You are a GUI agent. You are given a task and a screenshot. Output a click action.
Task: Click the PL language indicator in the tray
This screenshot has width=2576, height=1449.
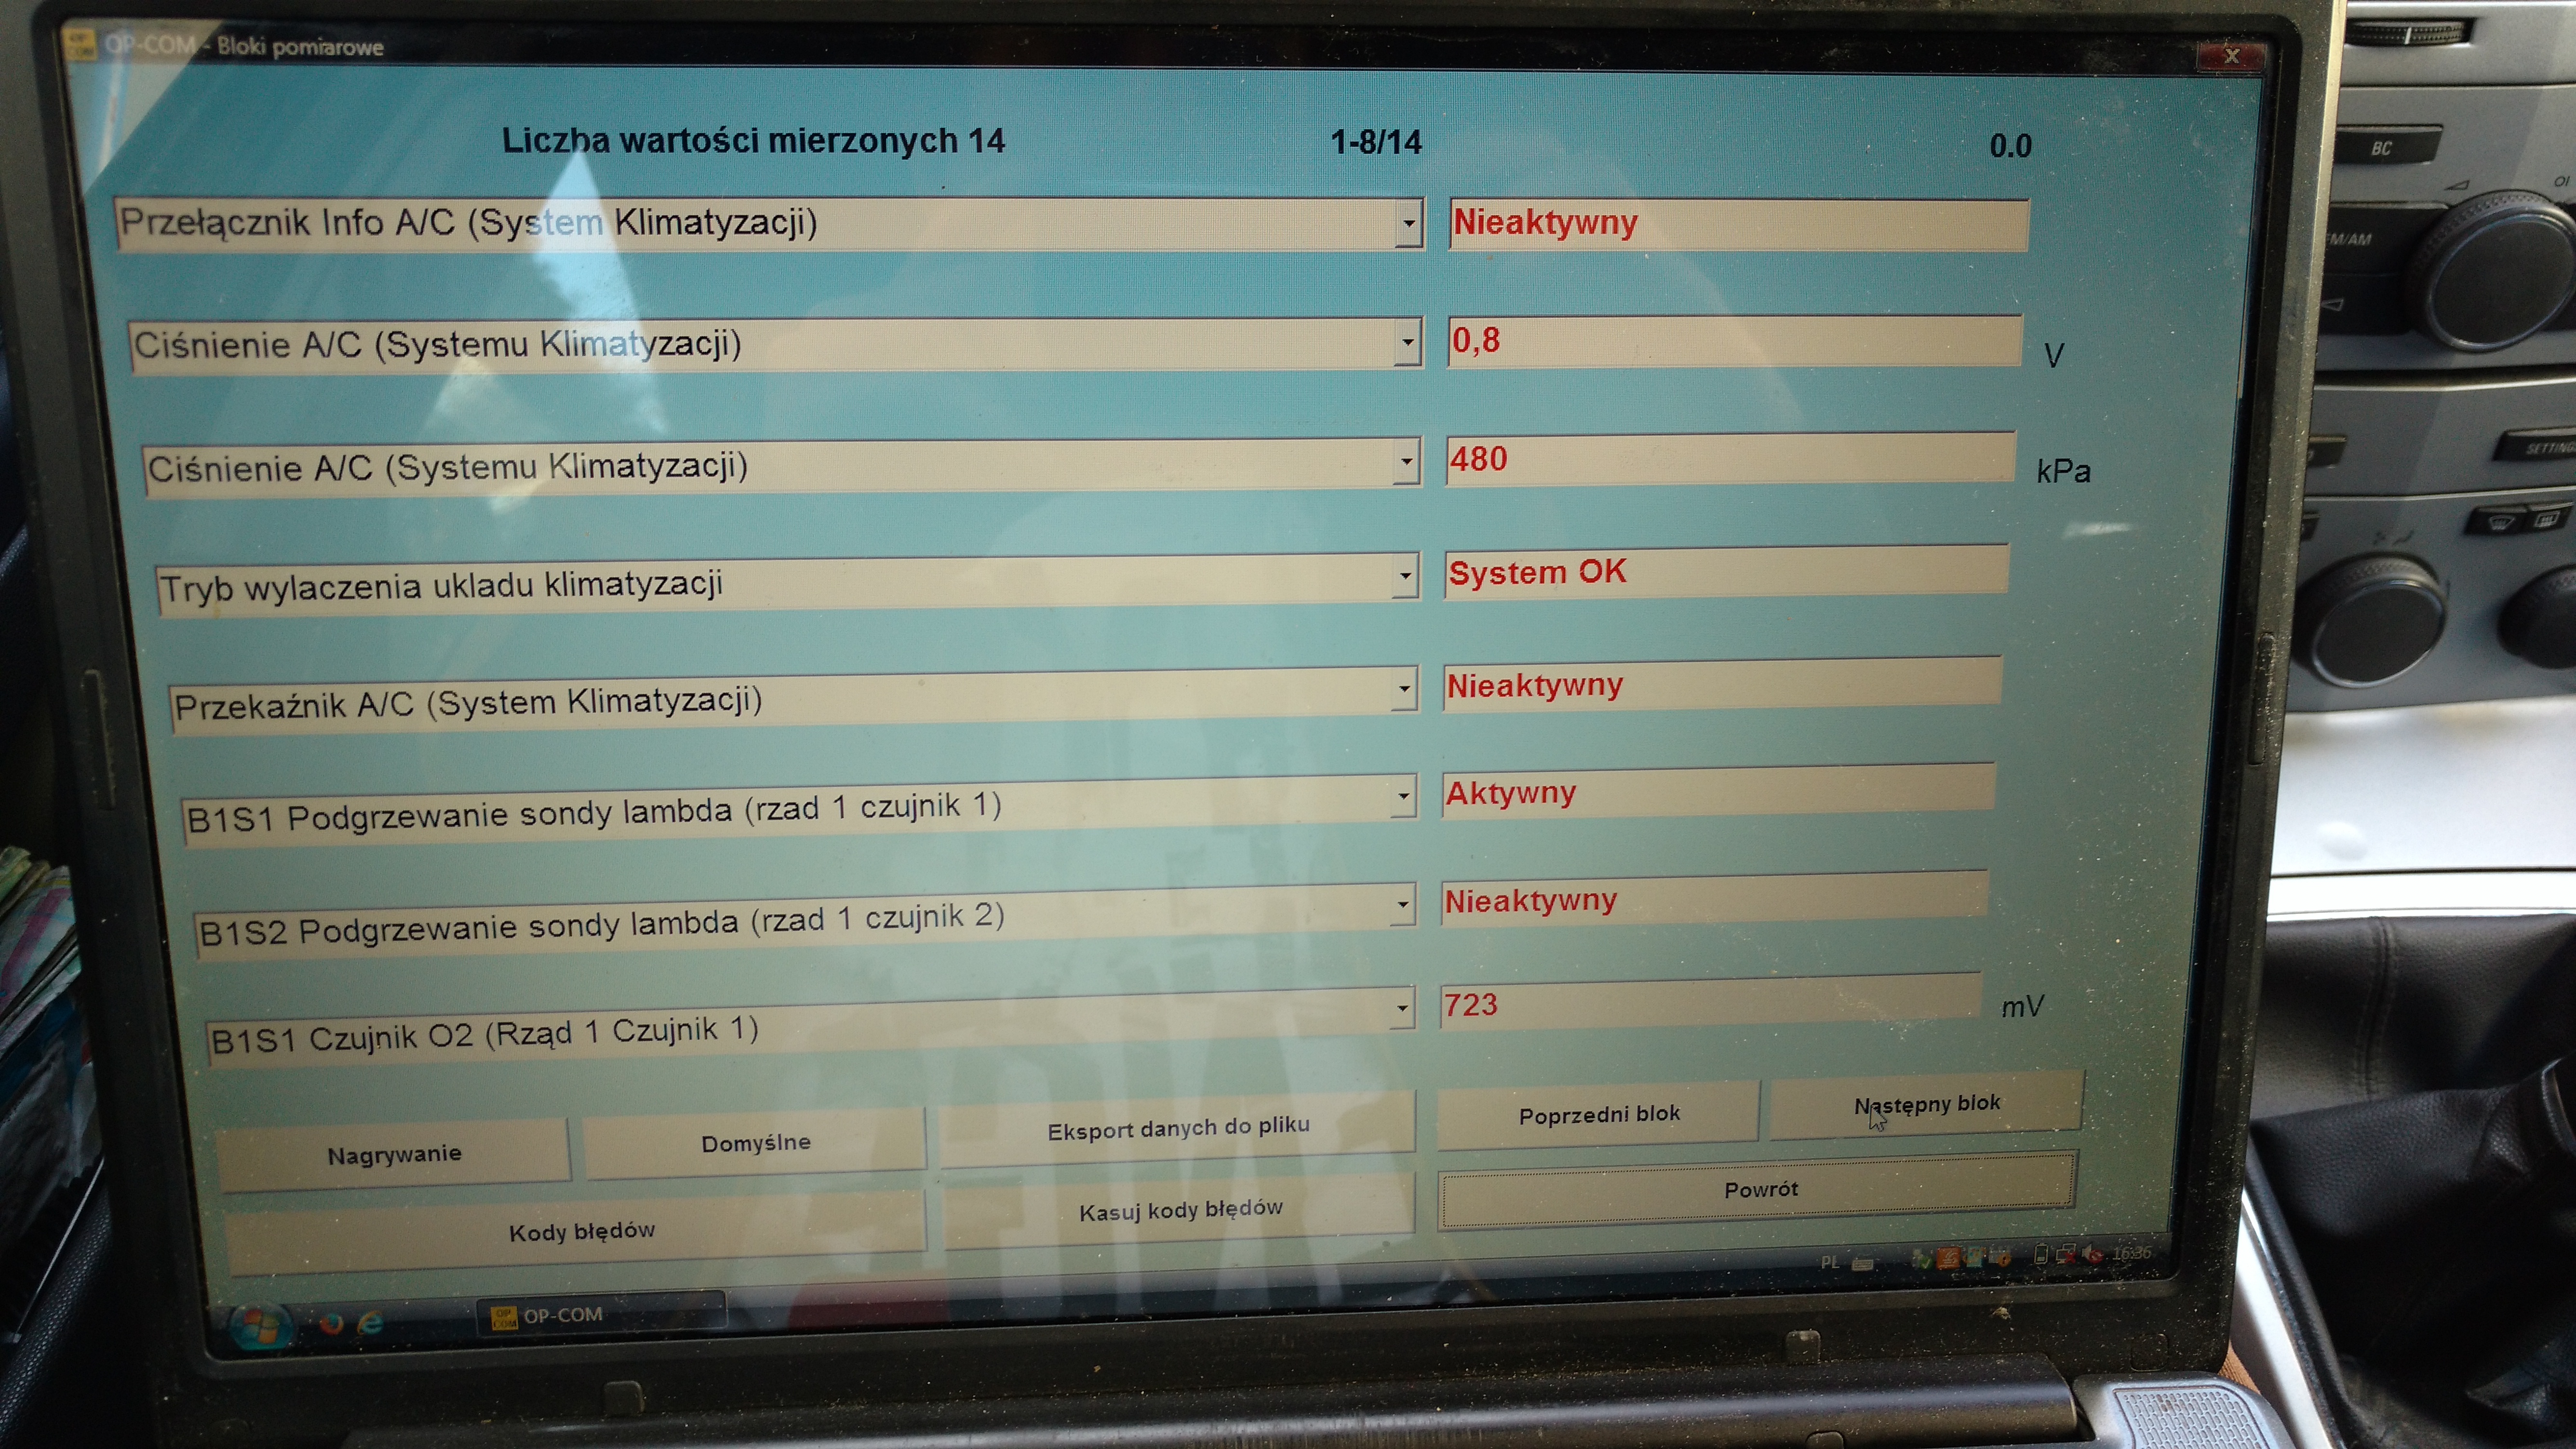coord(1830,1262)
